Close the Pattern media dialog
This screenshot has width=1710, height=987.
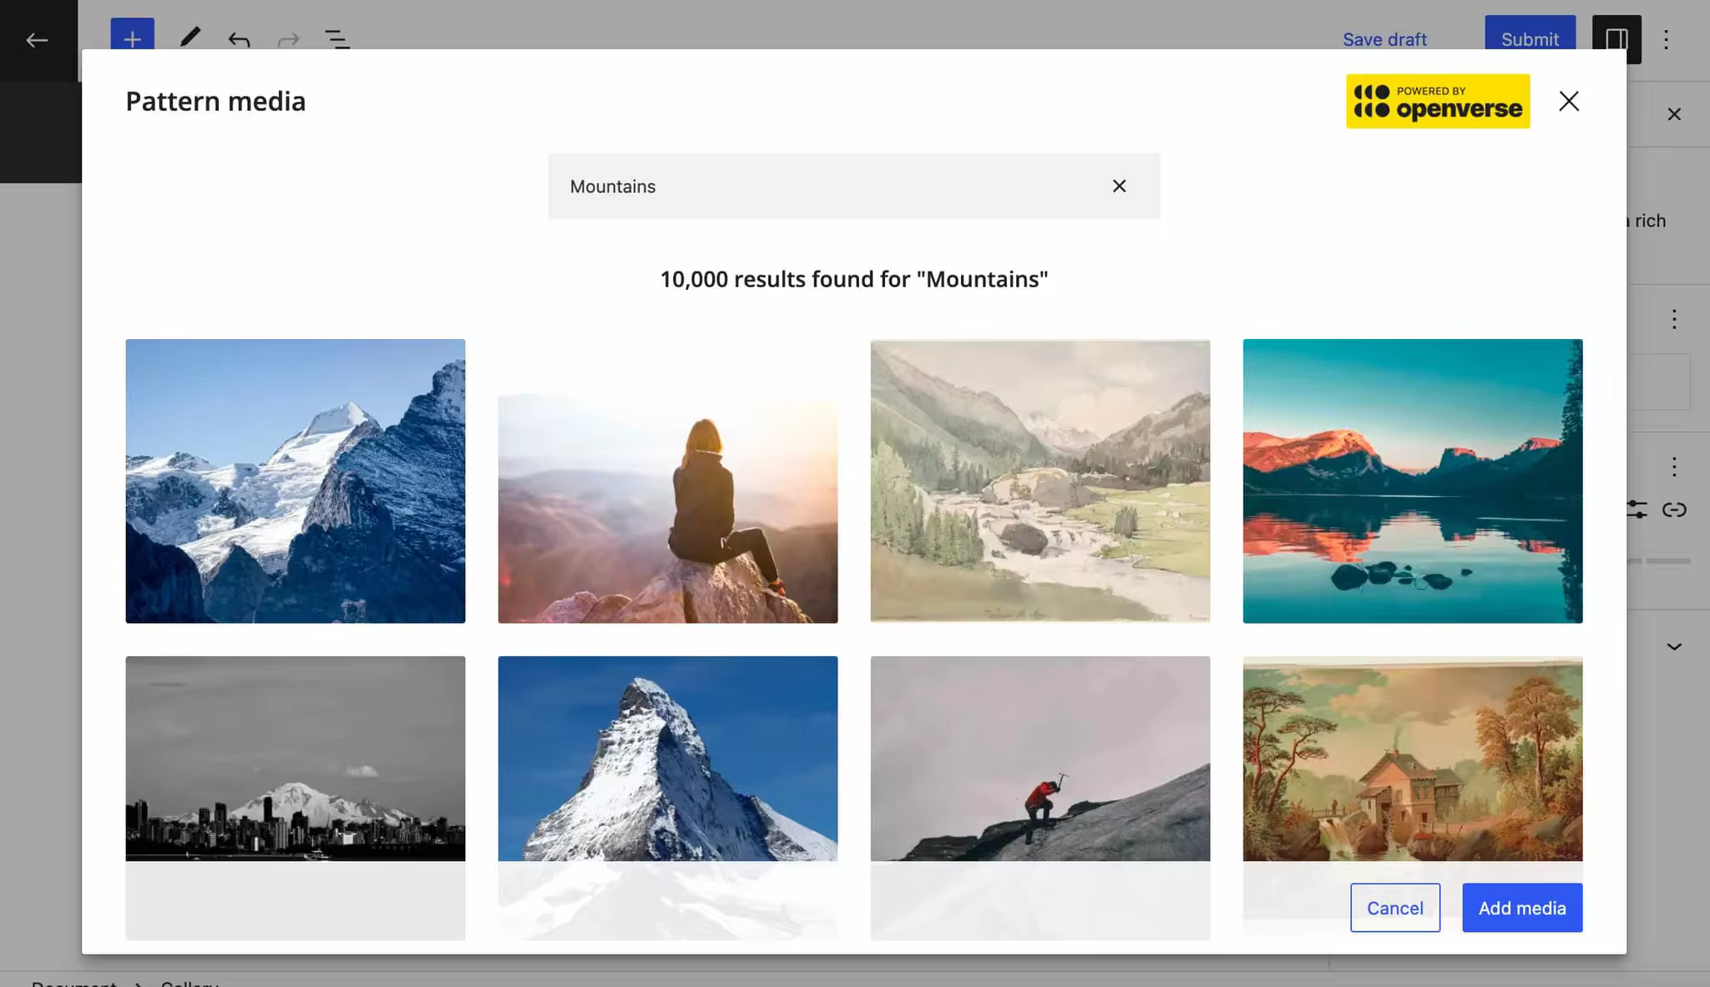(x=1569, y=101)
